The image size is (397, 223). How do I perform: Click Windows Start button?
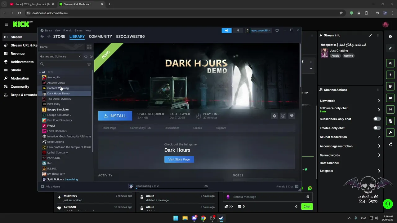click(x=176, y=218)
